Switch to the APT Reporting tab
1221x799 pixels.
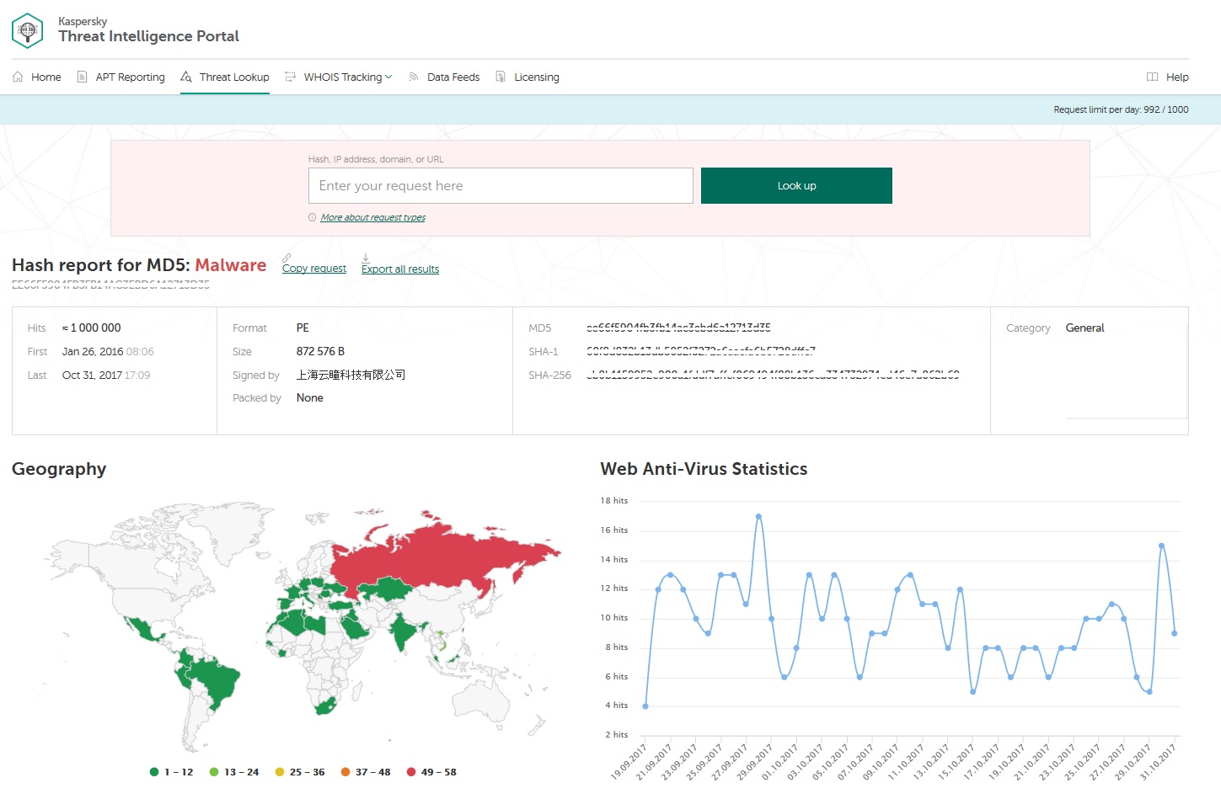pyautogui.click(x=130, y=77)
